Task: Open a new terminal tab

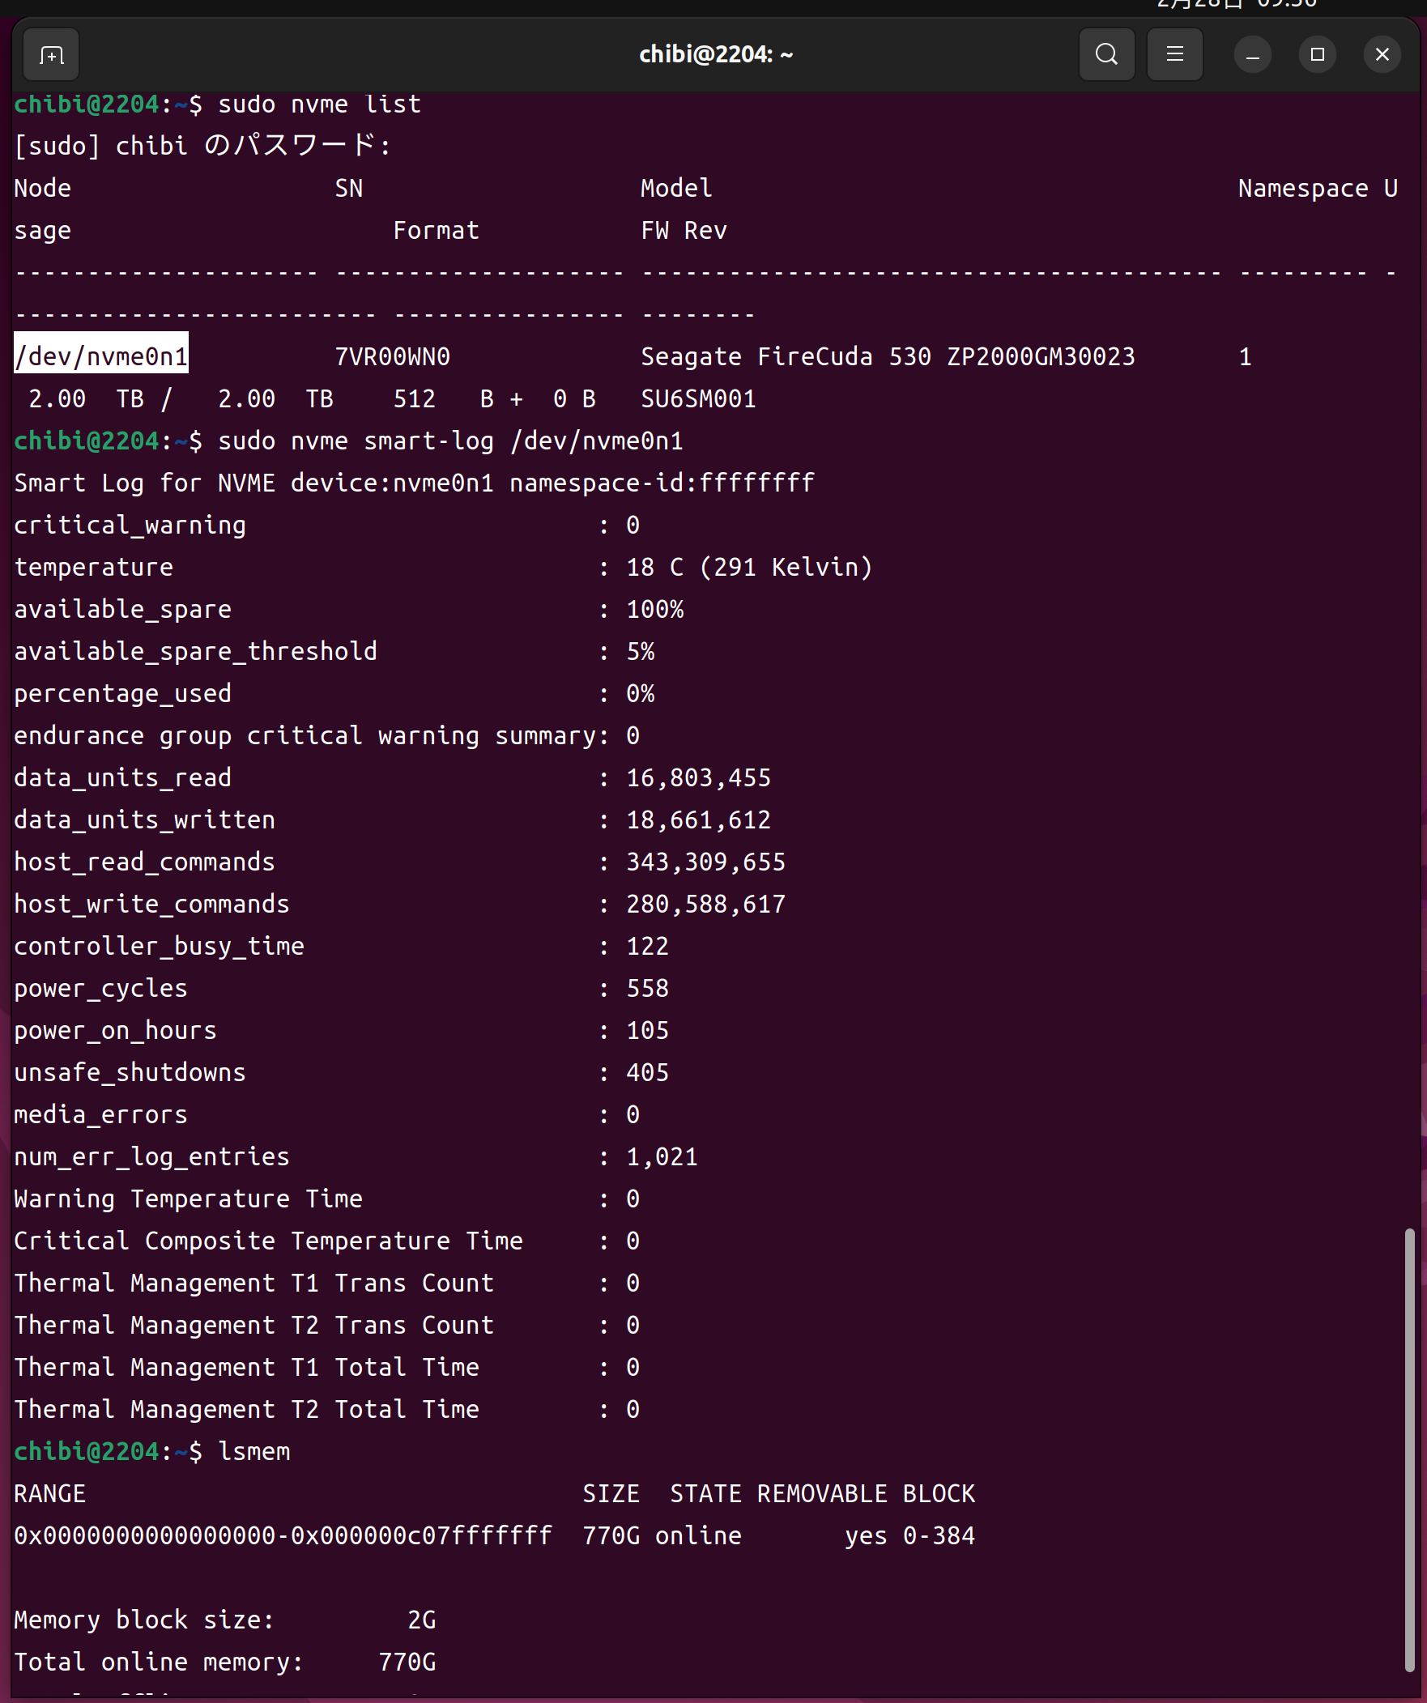Action: click(51, 55)
